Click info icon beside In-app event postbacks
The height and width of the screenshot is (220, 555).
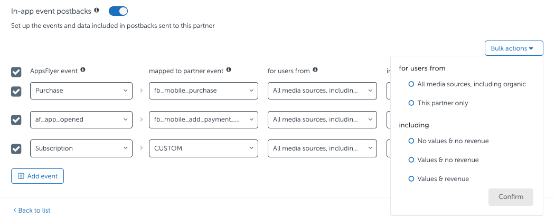97,10
